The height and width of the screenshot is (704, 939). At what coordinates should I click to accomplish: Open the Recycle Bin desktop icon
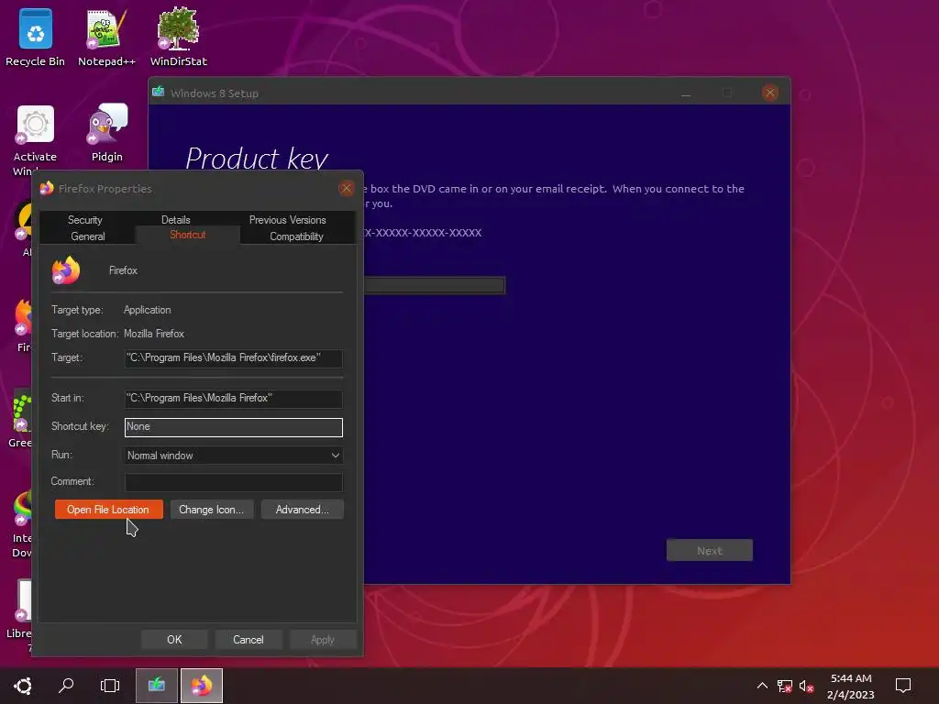[36, 37]
